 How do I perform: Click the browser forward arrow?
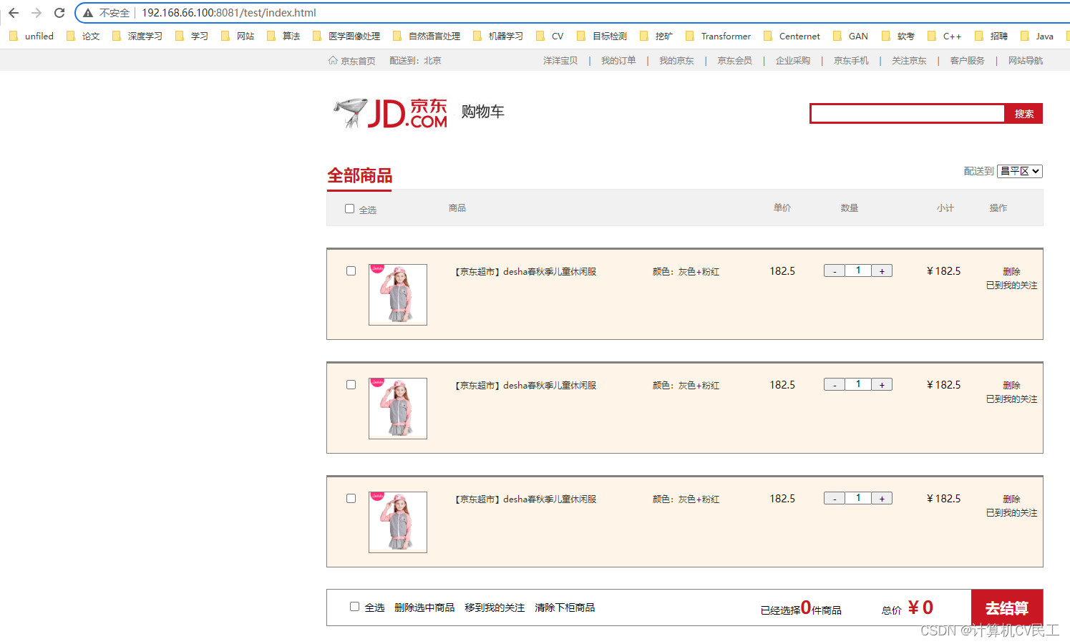point(37,13)
